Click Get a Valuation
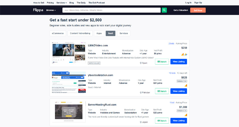The height and width of the screenshot is (127, 239). click(x=181, y=10)
